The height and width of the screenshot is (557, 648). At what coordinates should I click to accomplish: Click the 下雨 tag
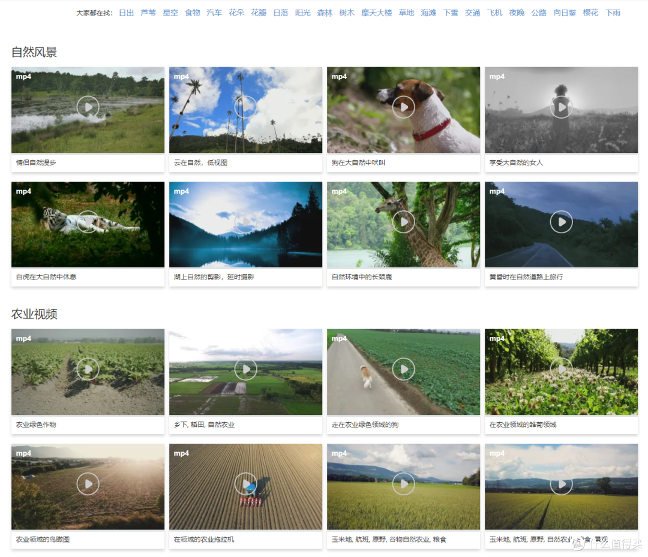613,13
